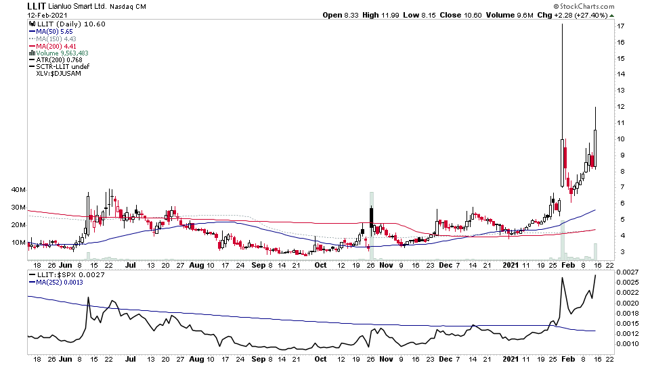The width and height of the screenshot is (650, 365).
Task: Click the 10 label on price axis
Action: click(x=621, y=139)
